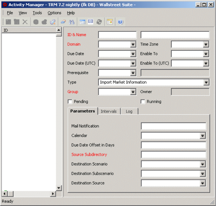Open the View menu
The image size is (216, 206).
click(23, 13)
